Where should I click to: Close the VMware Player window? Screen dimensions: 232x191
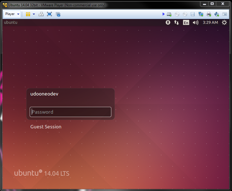(223, 4)
